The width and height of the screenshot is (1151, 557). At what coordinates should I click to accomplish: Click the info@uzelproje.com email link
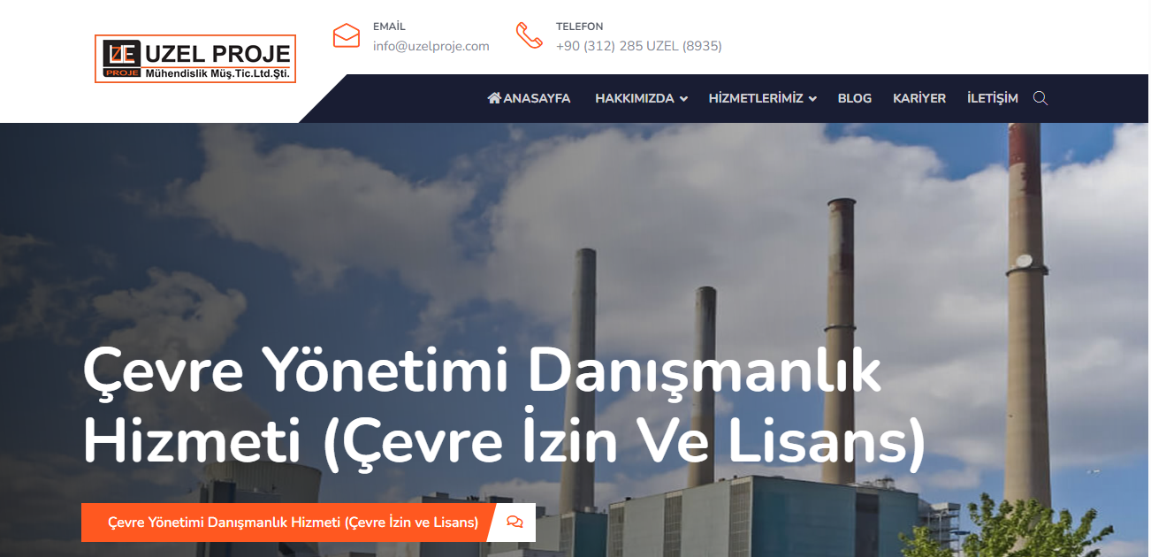432,46
